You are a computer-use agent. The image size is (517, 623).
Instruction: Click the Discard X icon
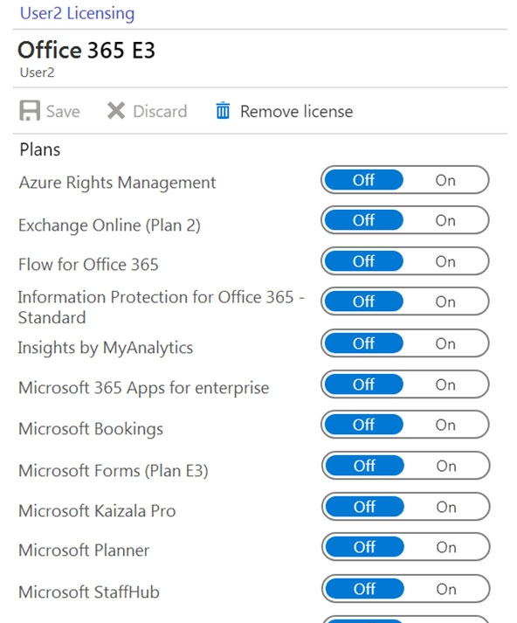[116, 111]
